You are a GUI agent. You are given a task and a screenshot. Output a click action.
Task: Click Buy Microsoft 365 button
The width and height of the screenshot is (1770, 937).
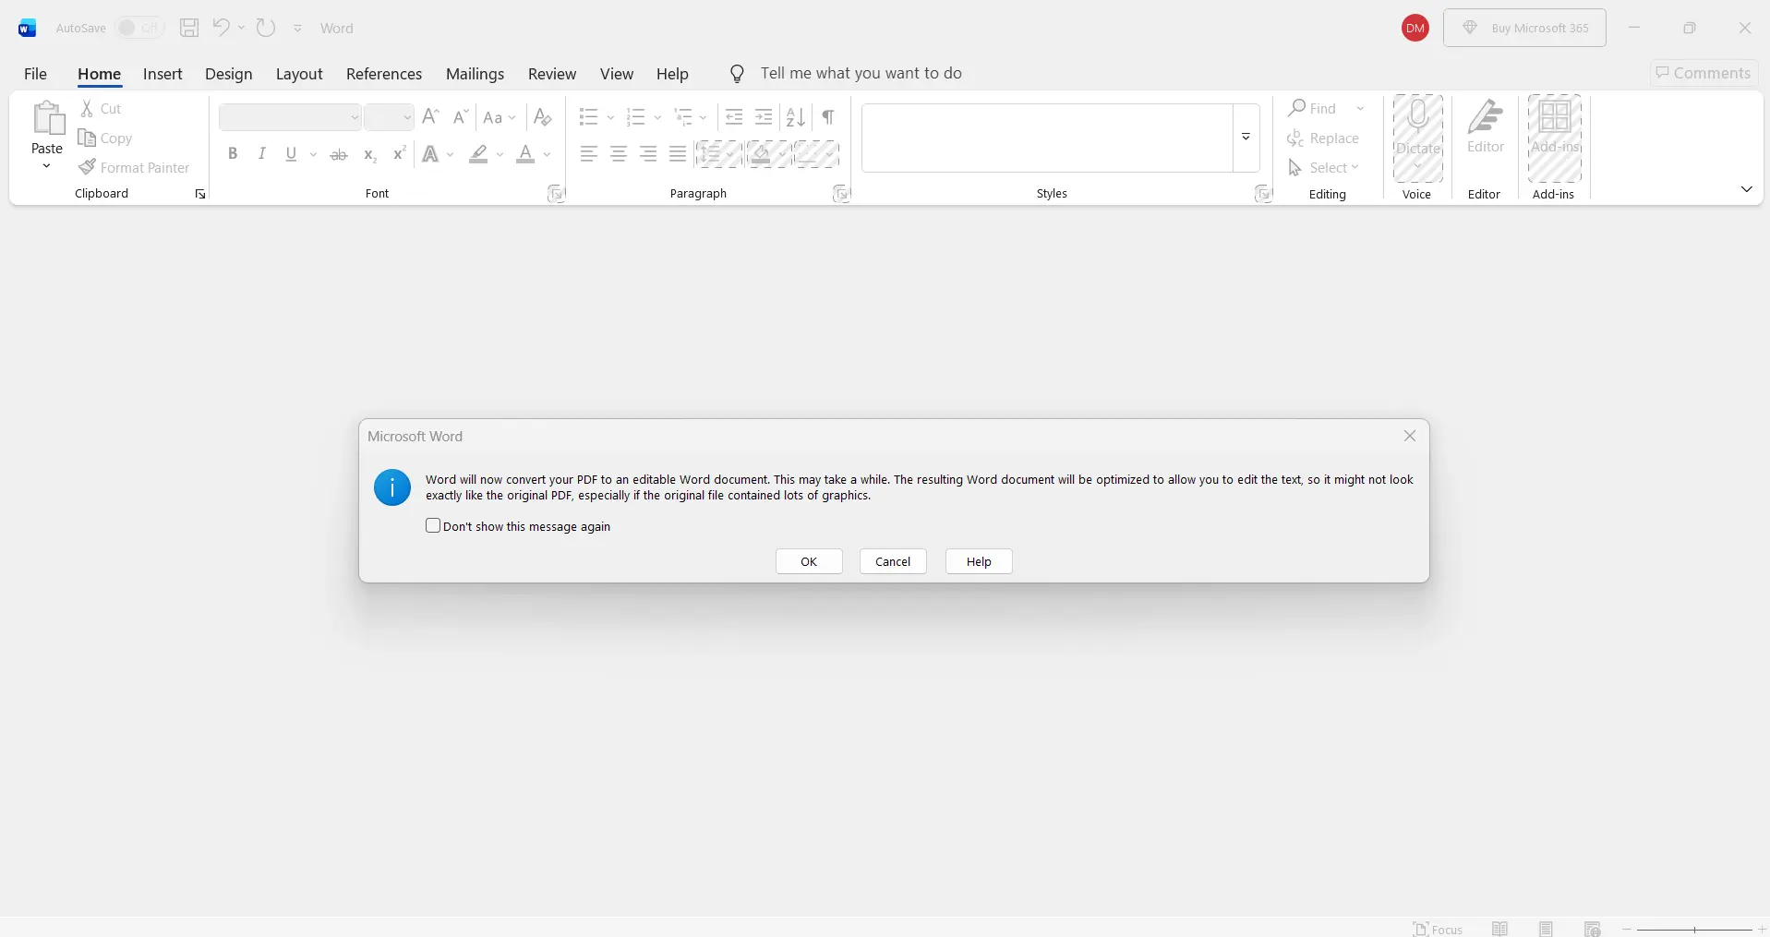(1524, 28)
